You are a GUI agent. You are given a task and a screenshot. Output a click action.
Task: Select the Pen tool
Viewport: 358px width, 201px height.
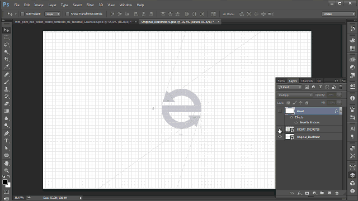[x=6, y=133]
